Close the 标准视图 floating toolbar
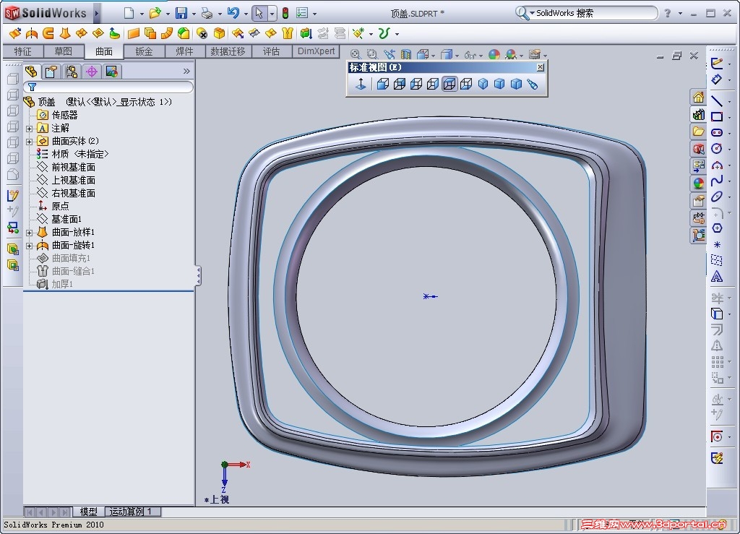 click(x=541, y=67)
